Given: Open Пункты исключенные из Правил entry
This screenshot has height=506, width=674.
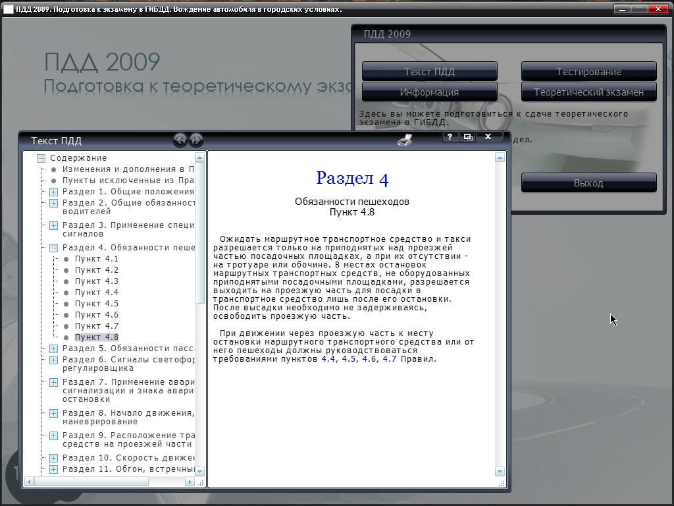Looking at the screenshot, I should coord(128,181).
